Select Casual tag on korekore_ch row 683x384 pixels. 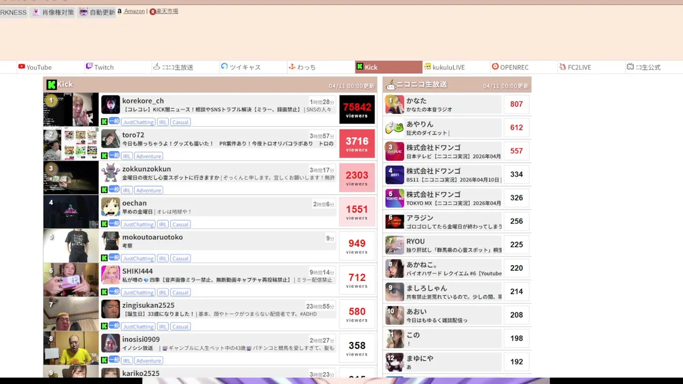(x=180, y=122)
